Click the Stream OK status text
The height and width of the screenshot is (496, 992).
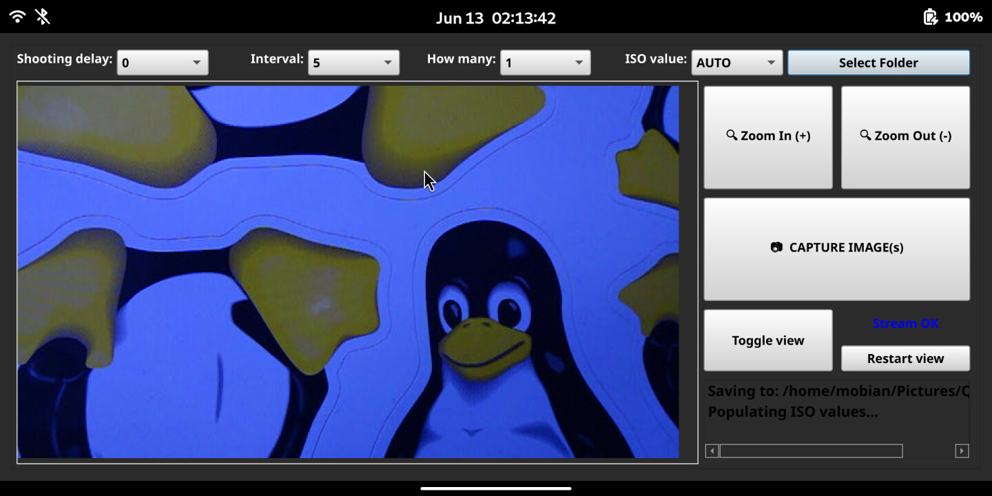(905, 324)
